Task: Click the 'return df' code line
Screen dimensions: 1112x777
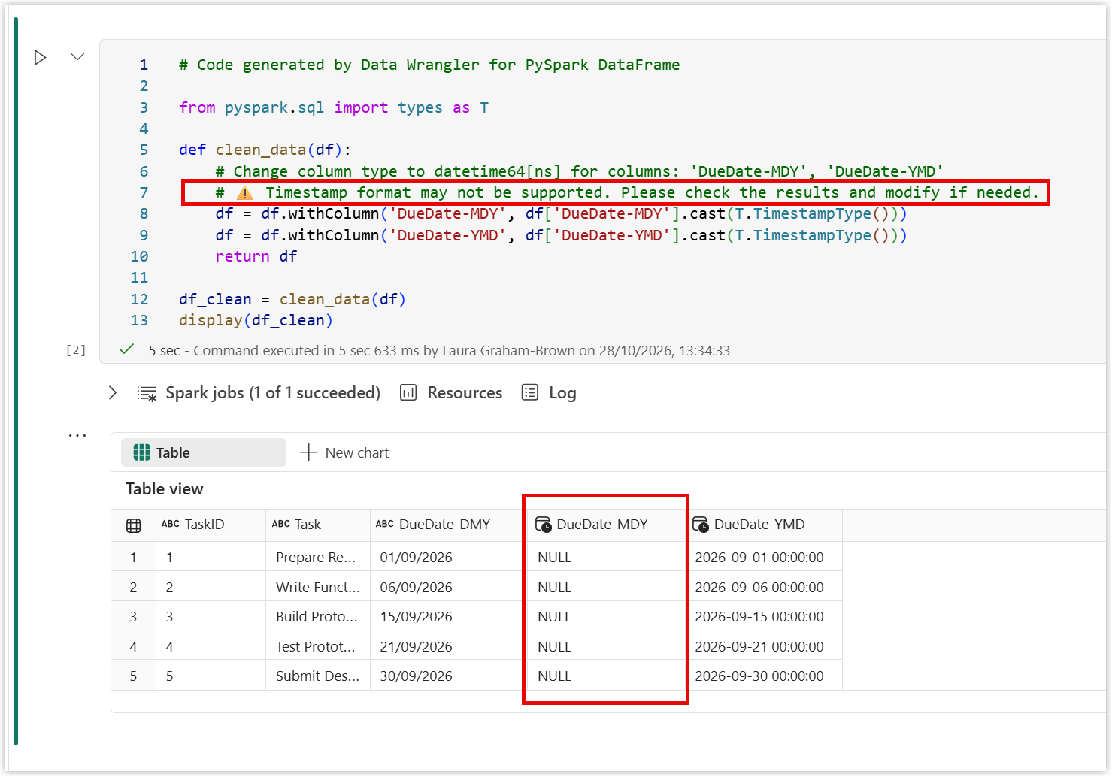Action: 256,256
